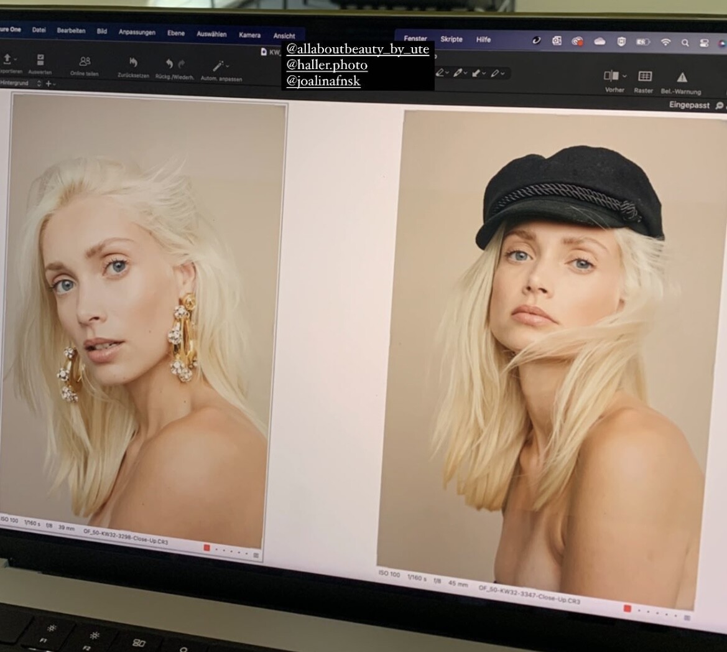
Task: Open the Bild menu
Action: [x=102, y=32]
